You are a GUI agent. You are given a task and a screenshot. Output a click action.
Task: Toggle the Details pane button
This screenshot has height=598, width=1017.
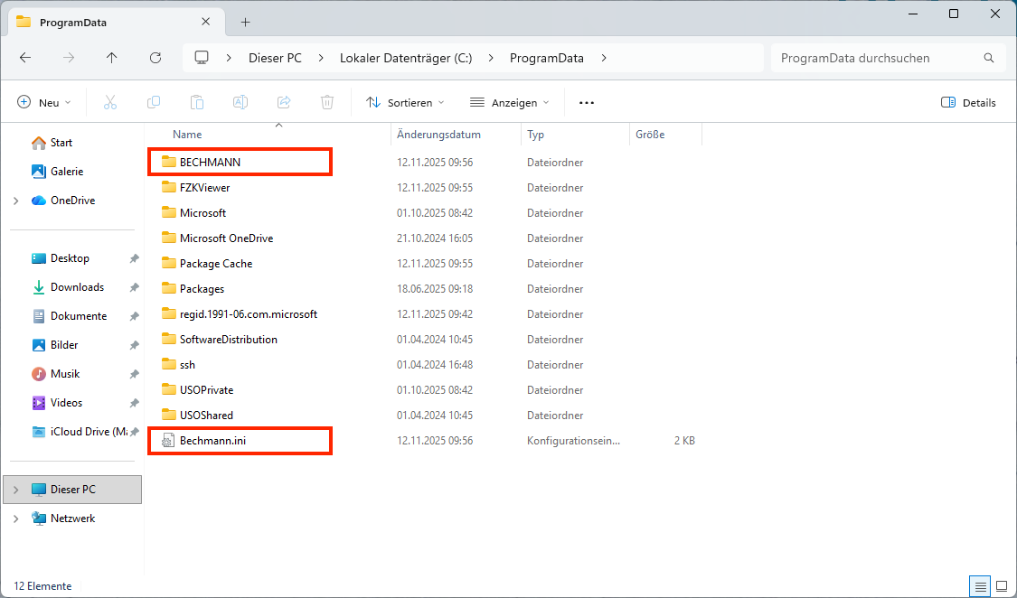[968, 103]
